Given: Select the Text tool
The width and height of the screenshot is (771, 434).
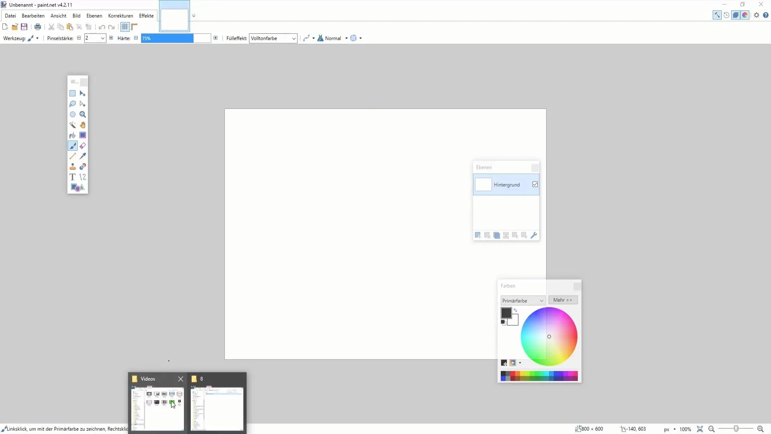Looking at the screenshot, I should [73, 177].
